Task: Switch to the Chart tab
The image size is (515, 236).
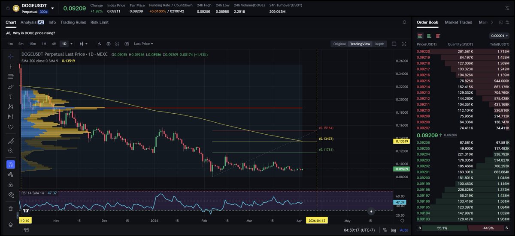Action: [x=11, y=22]
